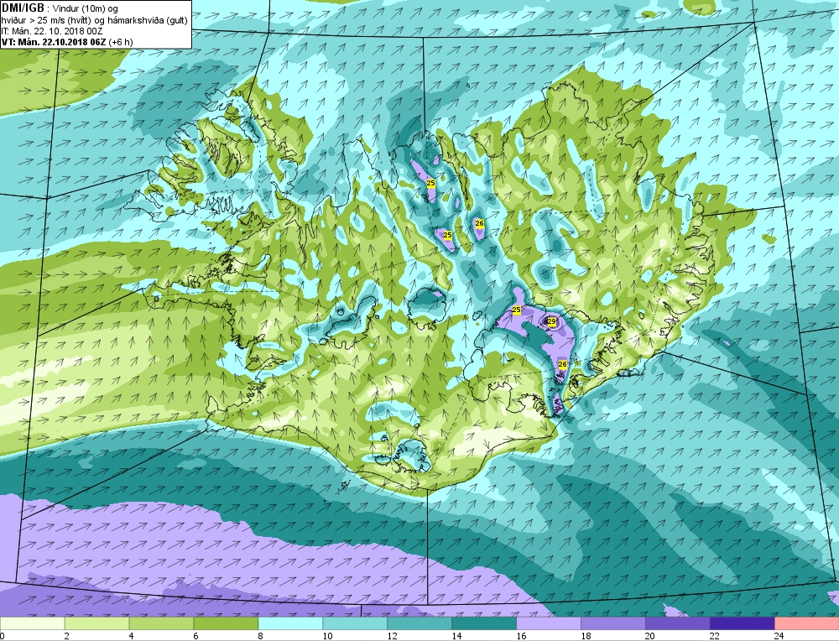Click the "Vindur (10m) og" text
Image resolution: width=839 pixels, height=641 pixels.
(x=86, y=8)
